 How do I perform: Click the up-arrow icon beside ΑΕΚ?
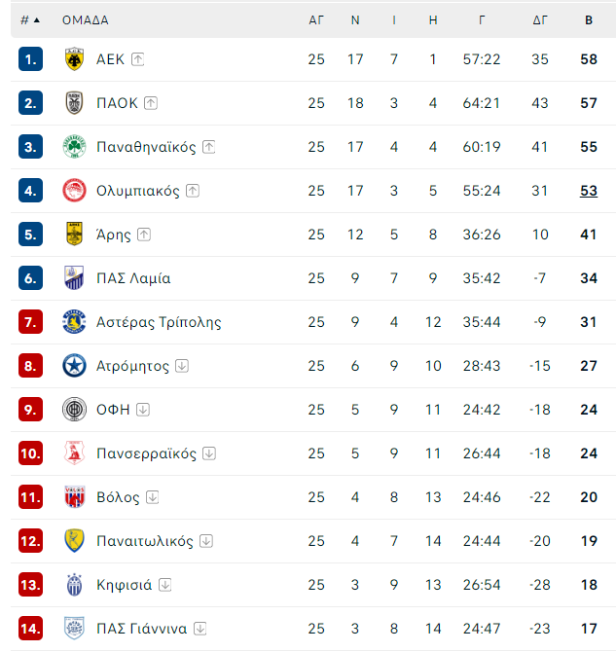click(137, 59)
